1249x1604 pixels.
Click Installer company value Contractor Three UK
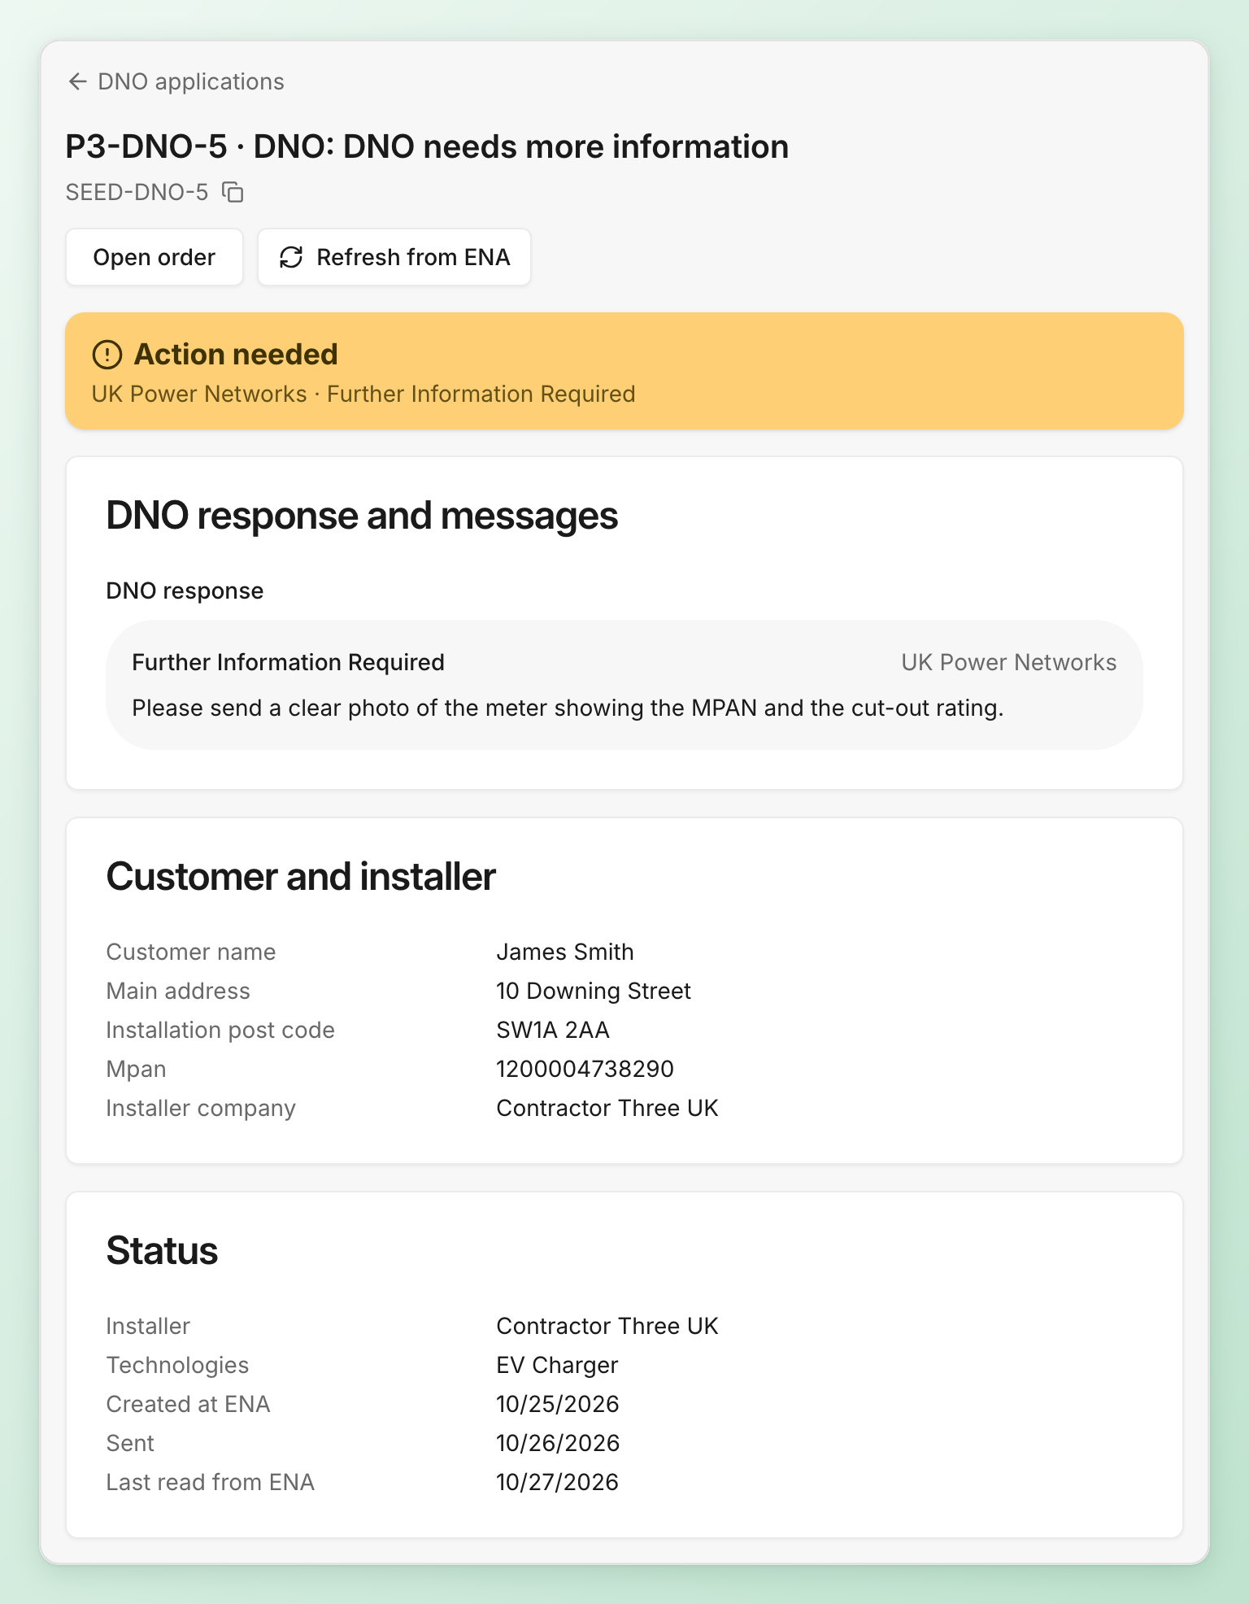[x=607, y=1108]
